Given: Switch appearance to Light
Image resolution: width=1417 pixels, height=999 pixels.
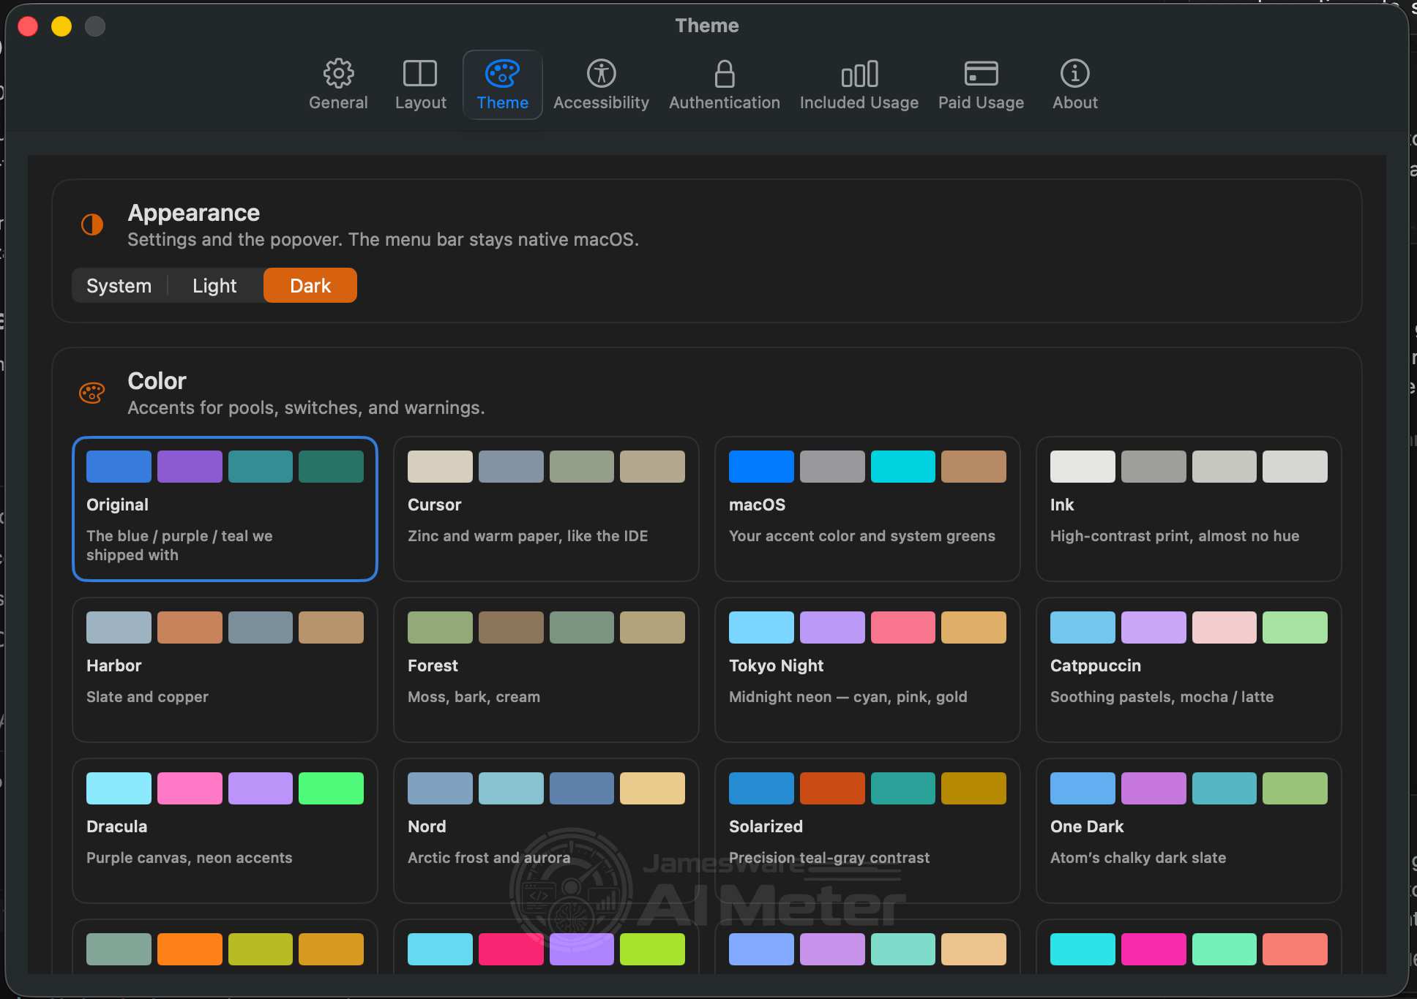Looking at the screenshot, I should (x=214, y=285).
